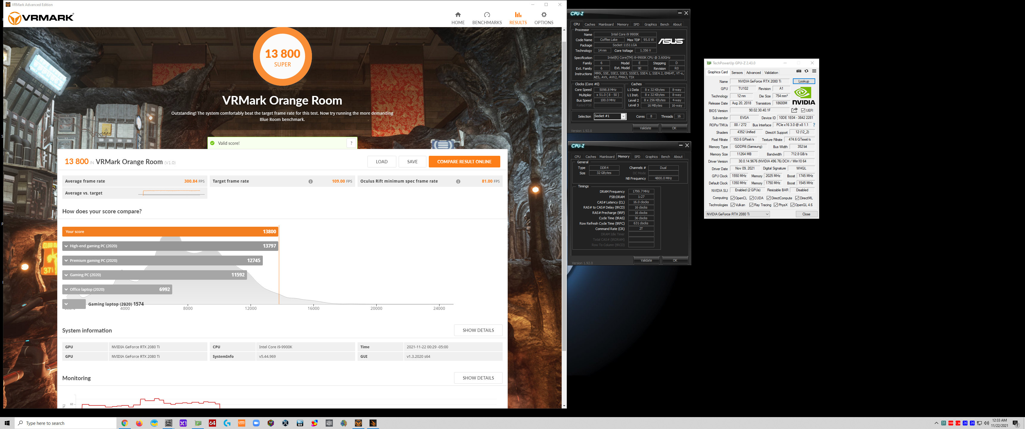Click the question mark beside Valid score
1025x429 pixels.
point(351,143)
